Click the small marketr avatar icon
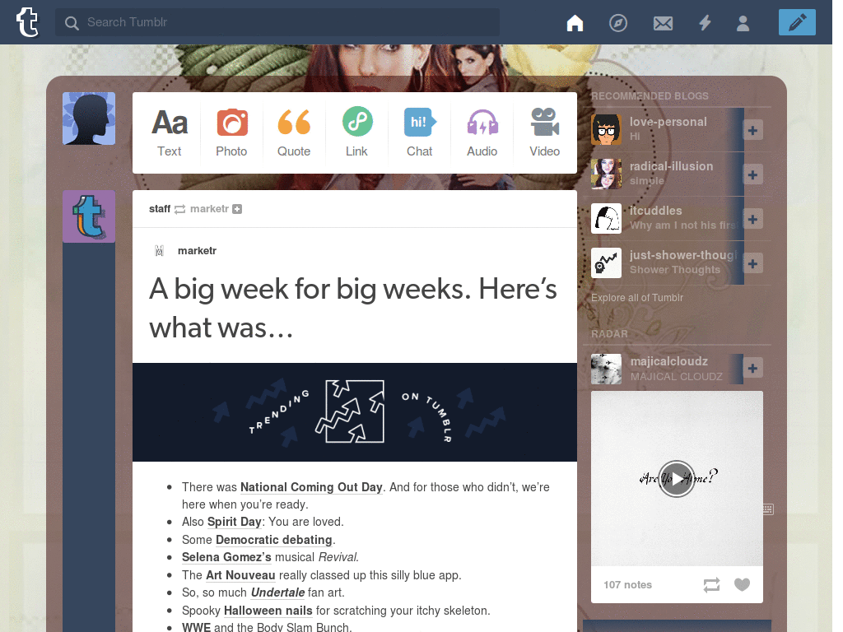Screen dimensions: 843x632 pyautogui.click(x=159, y=250)
